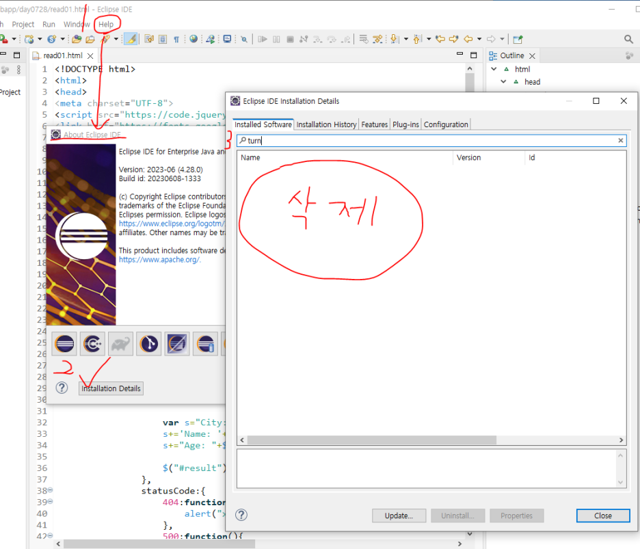Screen dimensions: 640x549
Task: Open the Web Browser globe icon
Action: (194, 39)
